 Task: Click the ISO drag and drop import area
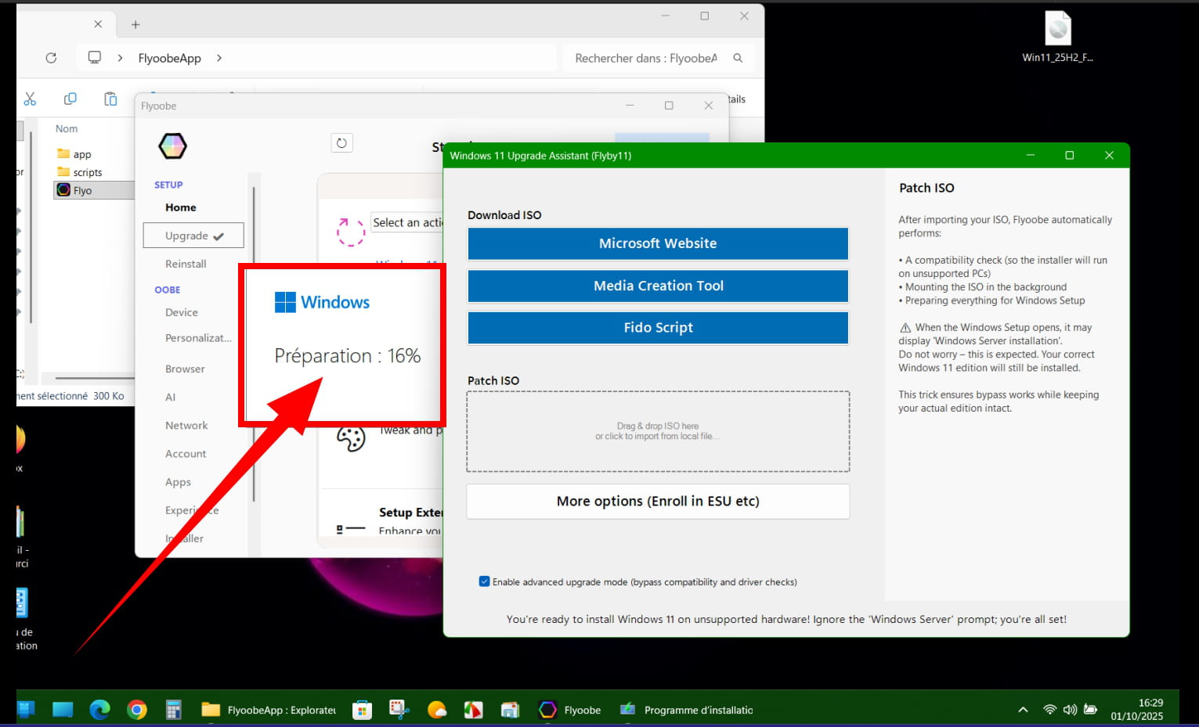tap(657, 431)
